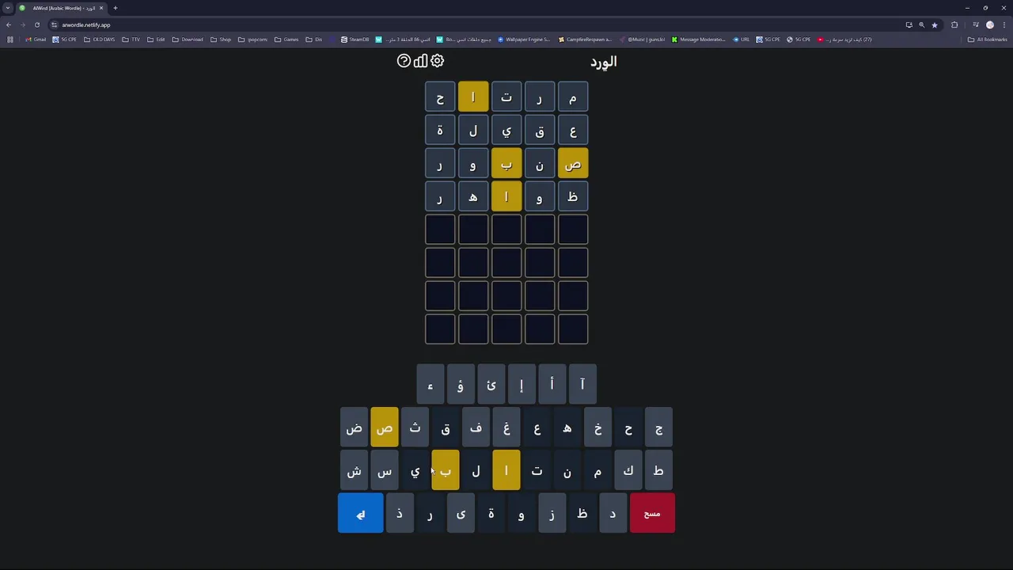Image resolution: width=1013 pixels, height=570 pixels.
Task: Tap the yellow ص key on the keyboard
Action: [x=385, y=428]
